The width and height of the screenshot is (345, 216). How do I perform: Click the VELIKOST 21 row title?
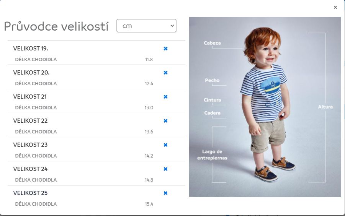click(x=30, y=97)
